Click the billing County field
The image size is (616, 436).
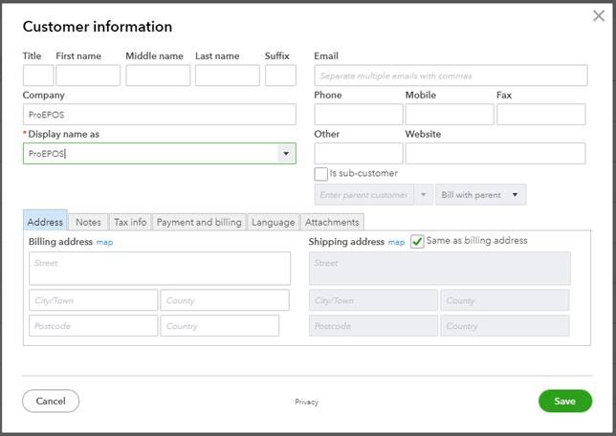(x=225, y=300)
